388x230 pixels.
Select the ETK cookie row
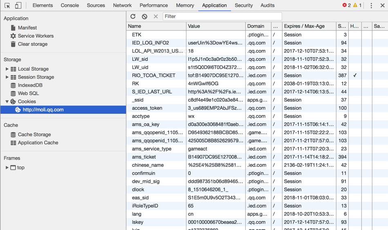click(x=257, y=35)
